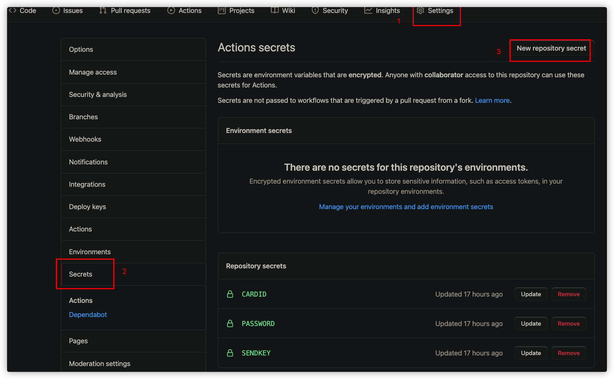The width and height of the screenshot is (614, 379).
Task: Open Manage your environments and add secrets link
Action: [x=406, y=207]
